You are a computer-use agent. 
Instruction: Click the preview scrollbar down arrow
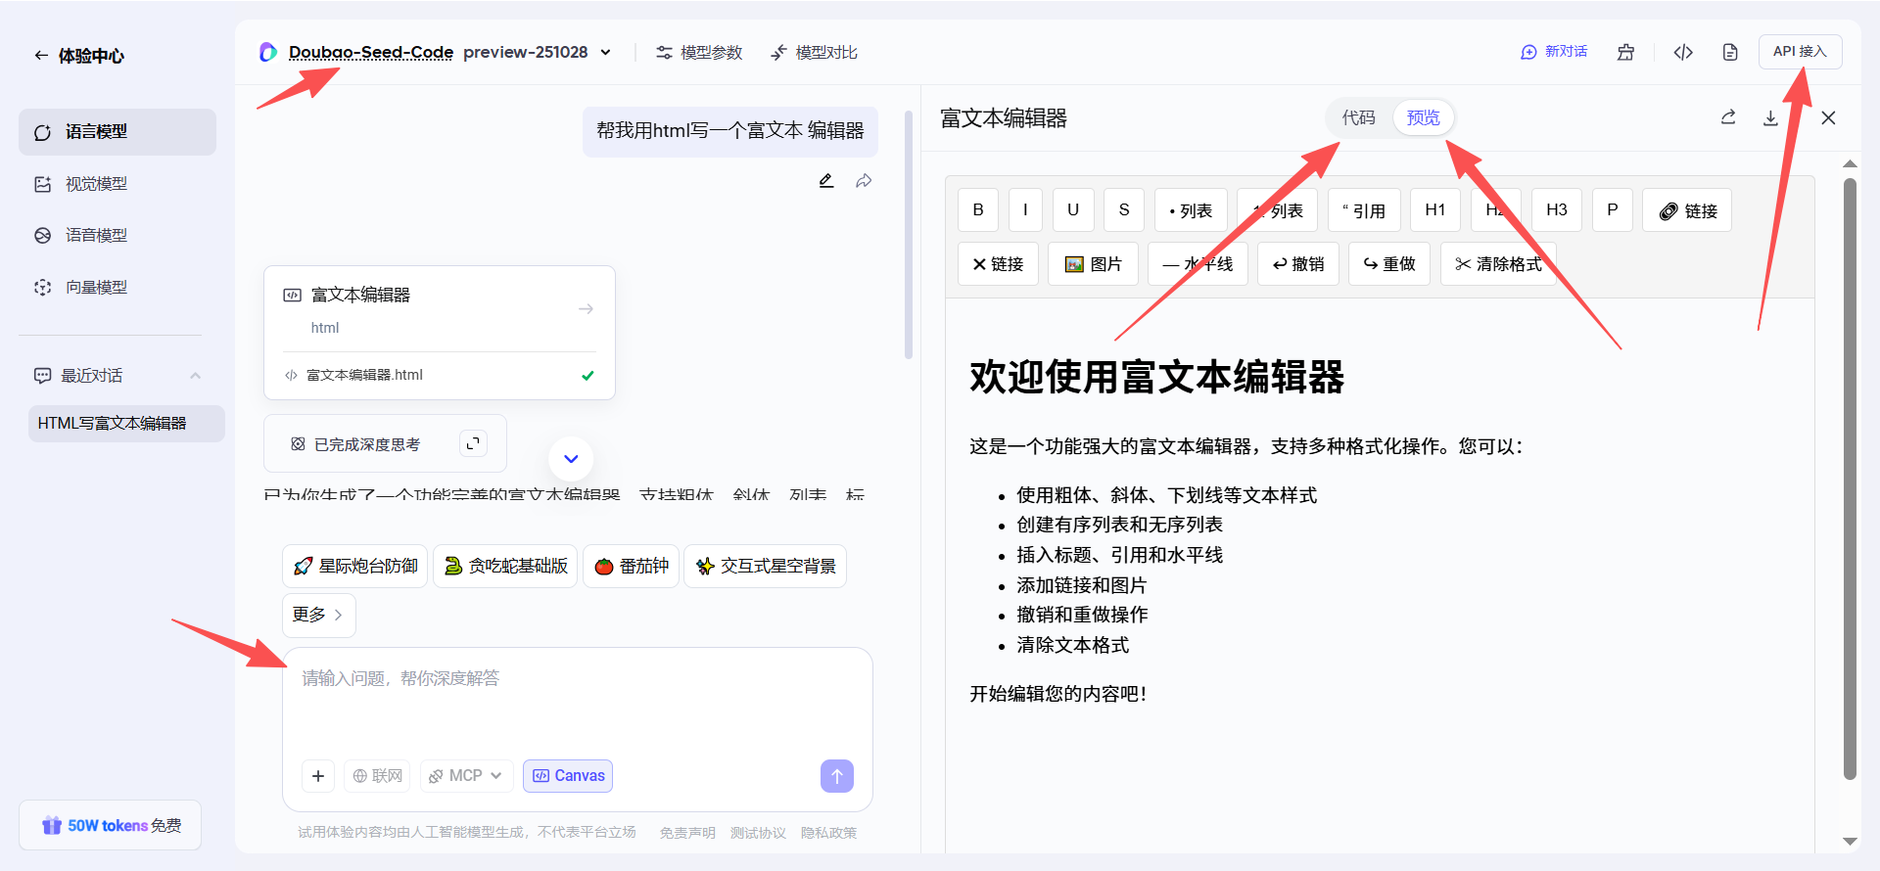coord(1850,842)
